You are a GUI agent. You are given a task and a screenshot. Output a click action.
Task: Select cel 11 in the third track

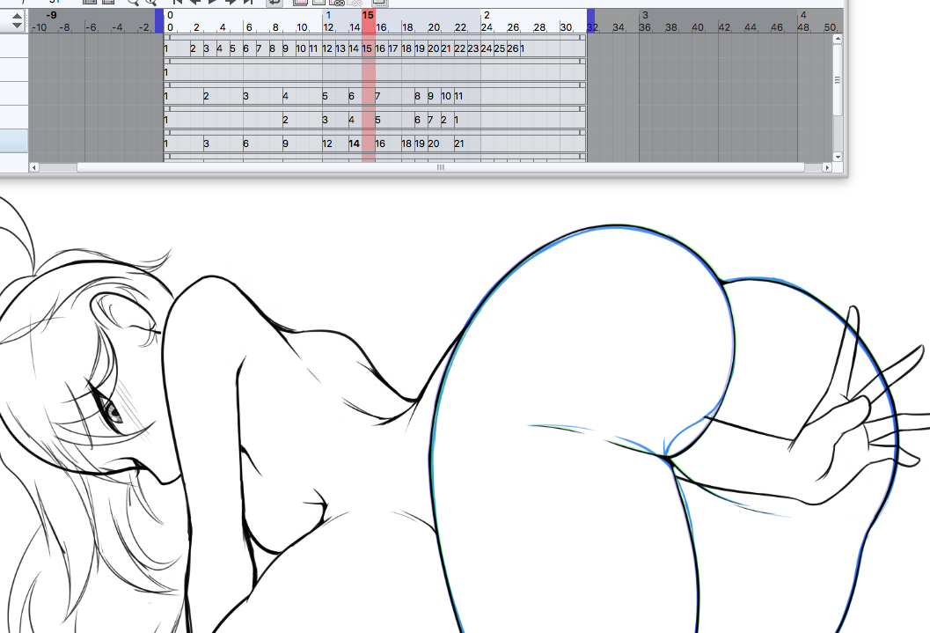(x=458, y=96)
